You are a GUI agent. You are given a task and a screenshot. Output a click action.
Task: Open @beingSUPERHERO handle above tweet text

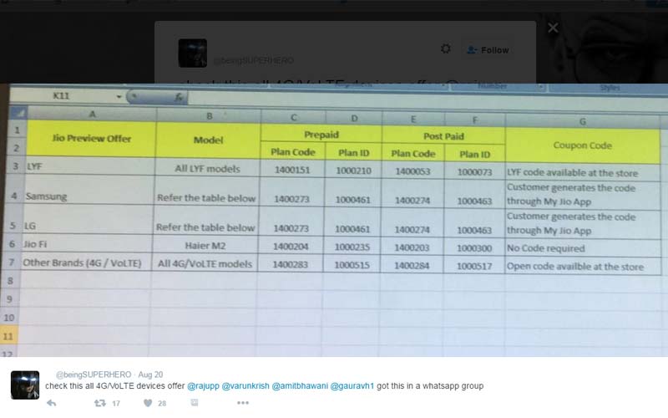[94, 375]
